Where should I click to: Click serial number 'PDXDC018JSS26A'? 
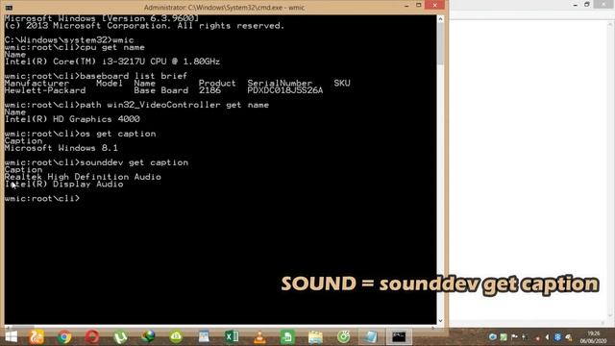coord(285,90)
